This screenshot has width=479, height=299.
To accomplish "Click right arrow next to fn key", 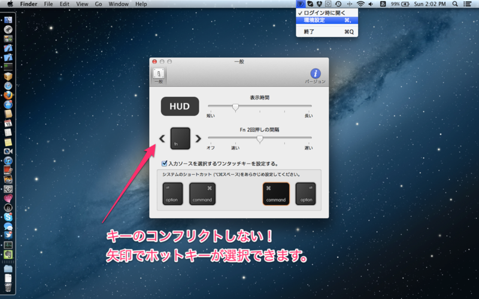I will [x=198, y=139].
